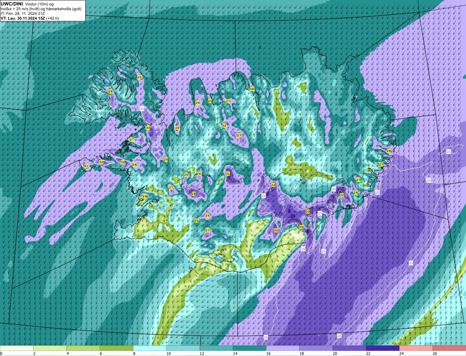Select the 2–4 m/s light yellow-green legend swatch
The width and height of the screenshot is (466, 356).
(50, 348)
